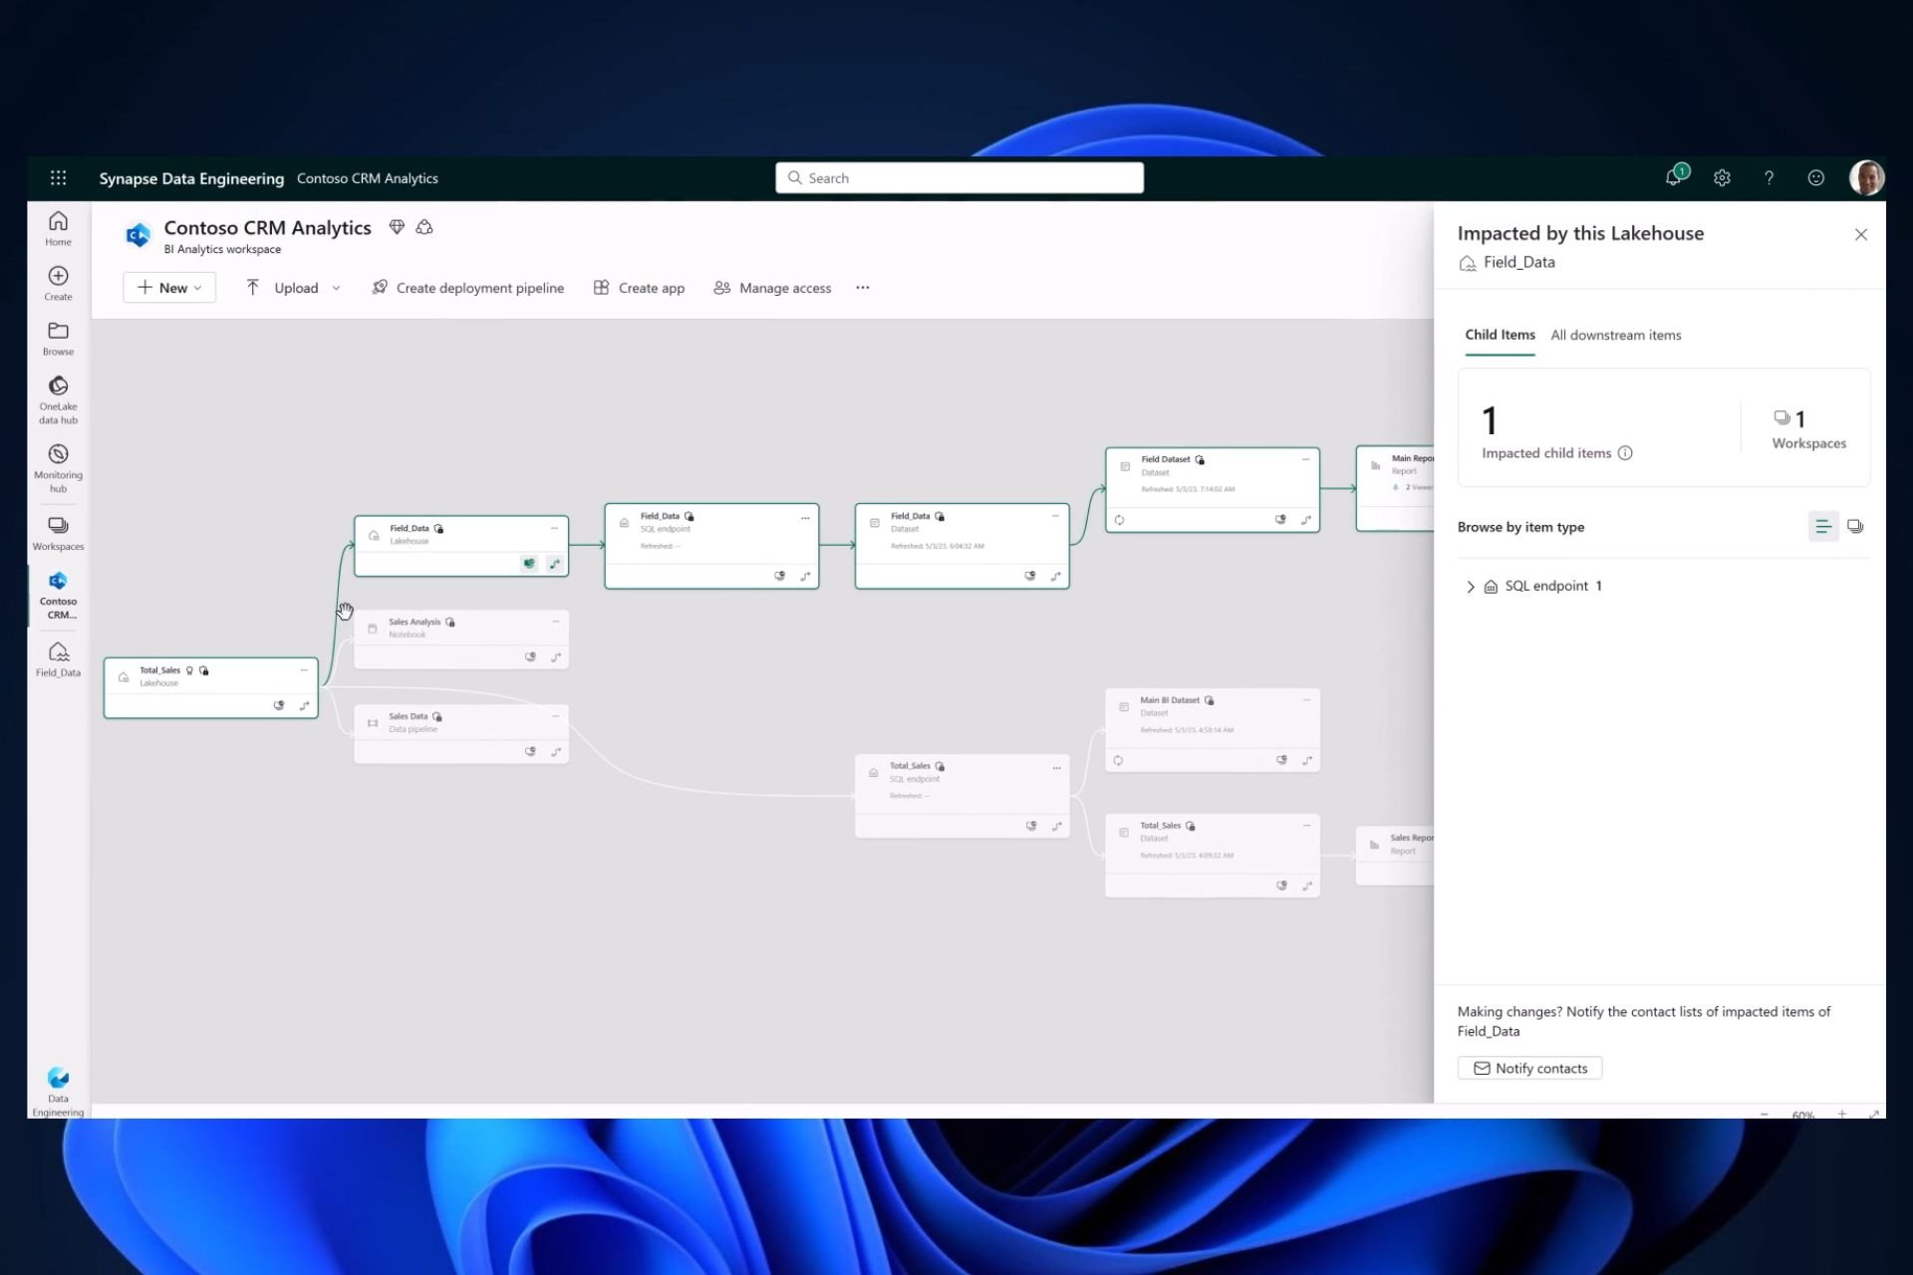Image resolution: width=1913 pixels, height=1275 pixels.
Task: Open options on Field_Data SQL endpoint card
Action: click(805, 517)
